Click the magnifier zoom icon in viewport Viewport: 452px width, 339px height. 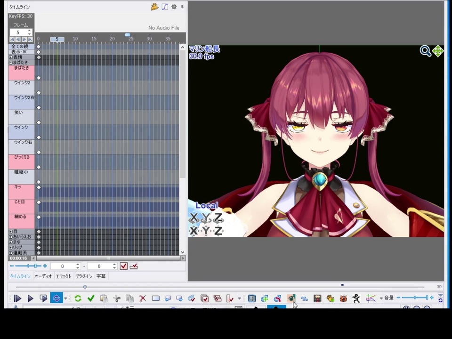425,51
